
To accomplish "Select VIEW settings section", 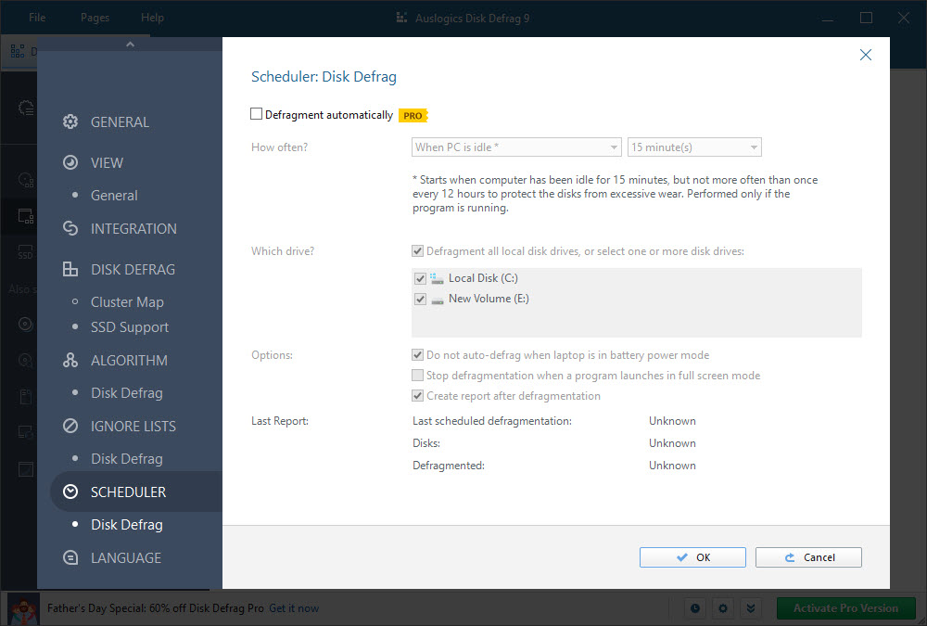I will click(x=107, y=162).
